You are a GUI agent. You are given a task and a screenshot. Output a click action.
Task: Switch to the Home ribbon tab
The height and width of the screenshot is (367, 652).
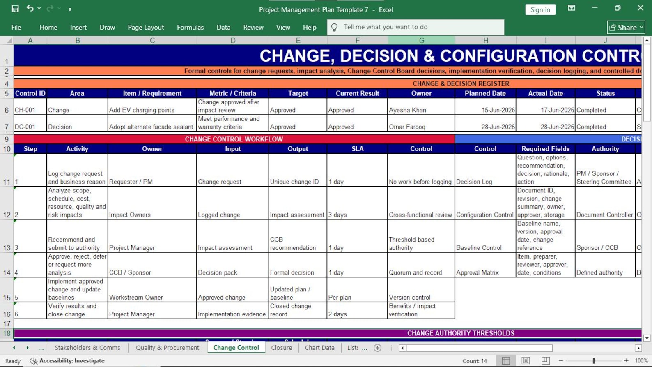[x=48, y=27]
